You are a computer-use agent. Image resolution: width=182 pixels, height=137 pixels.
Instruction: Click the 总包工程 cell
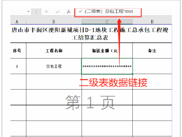[54, 66]
